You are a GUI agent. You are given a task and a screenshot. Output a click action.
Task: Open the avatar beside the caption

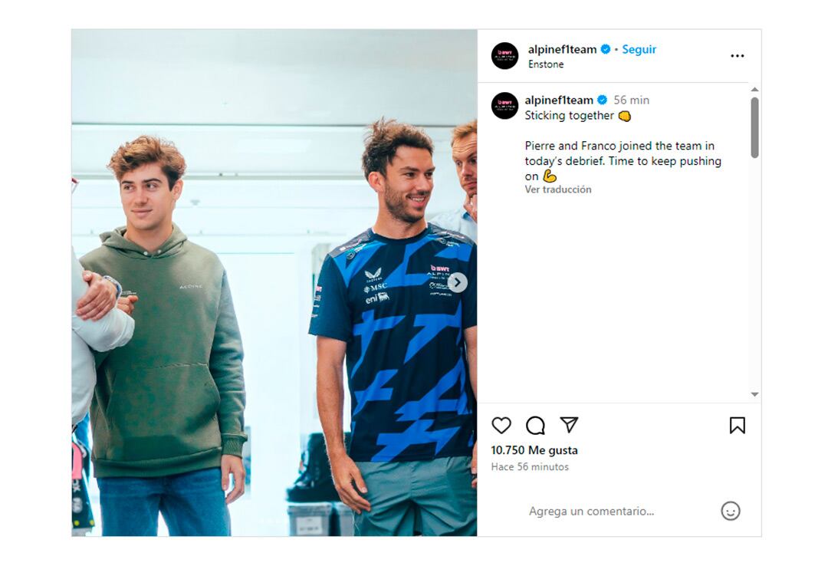(x=504, y=106)
